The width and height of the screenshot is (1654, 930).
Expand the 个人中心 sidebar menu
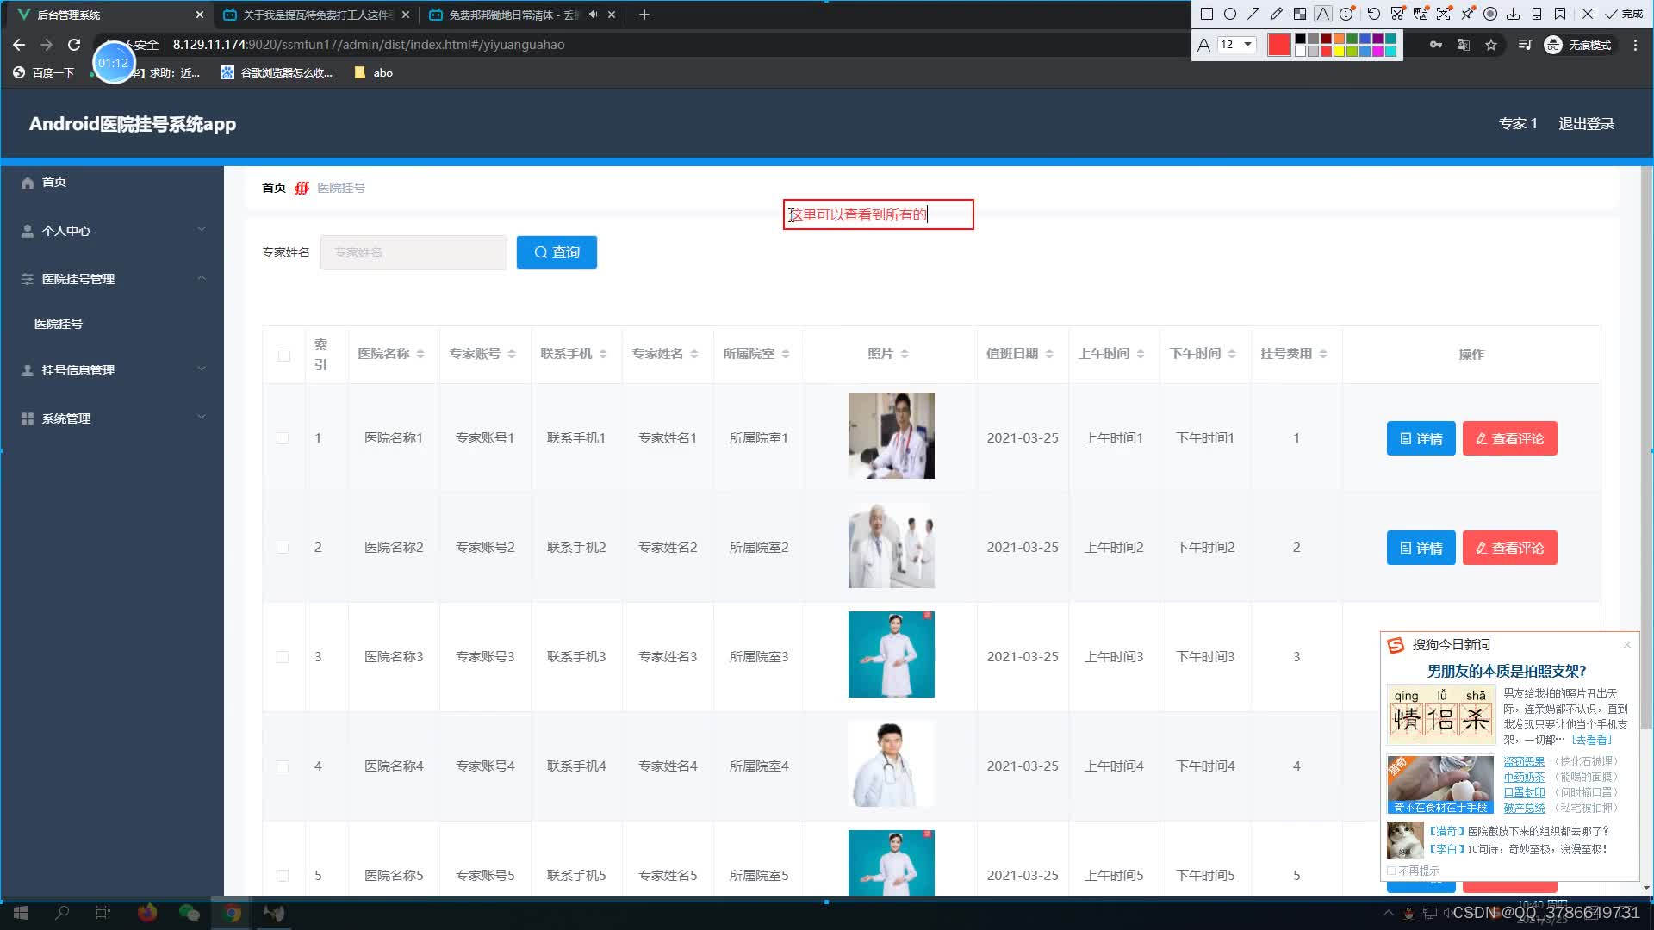coord(112,231)
